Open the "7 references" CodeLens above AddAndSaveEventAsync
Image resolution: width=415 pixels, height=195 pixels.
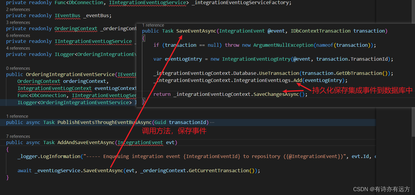point(18,136)
